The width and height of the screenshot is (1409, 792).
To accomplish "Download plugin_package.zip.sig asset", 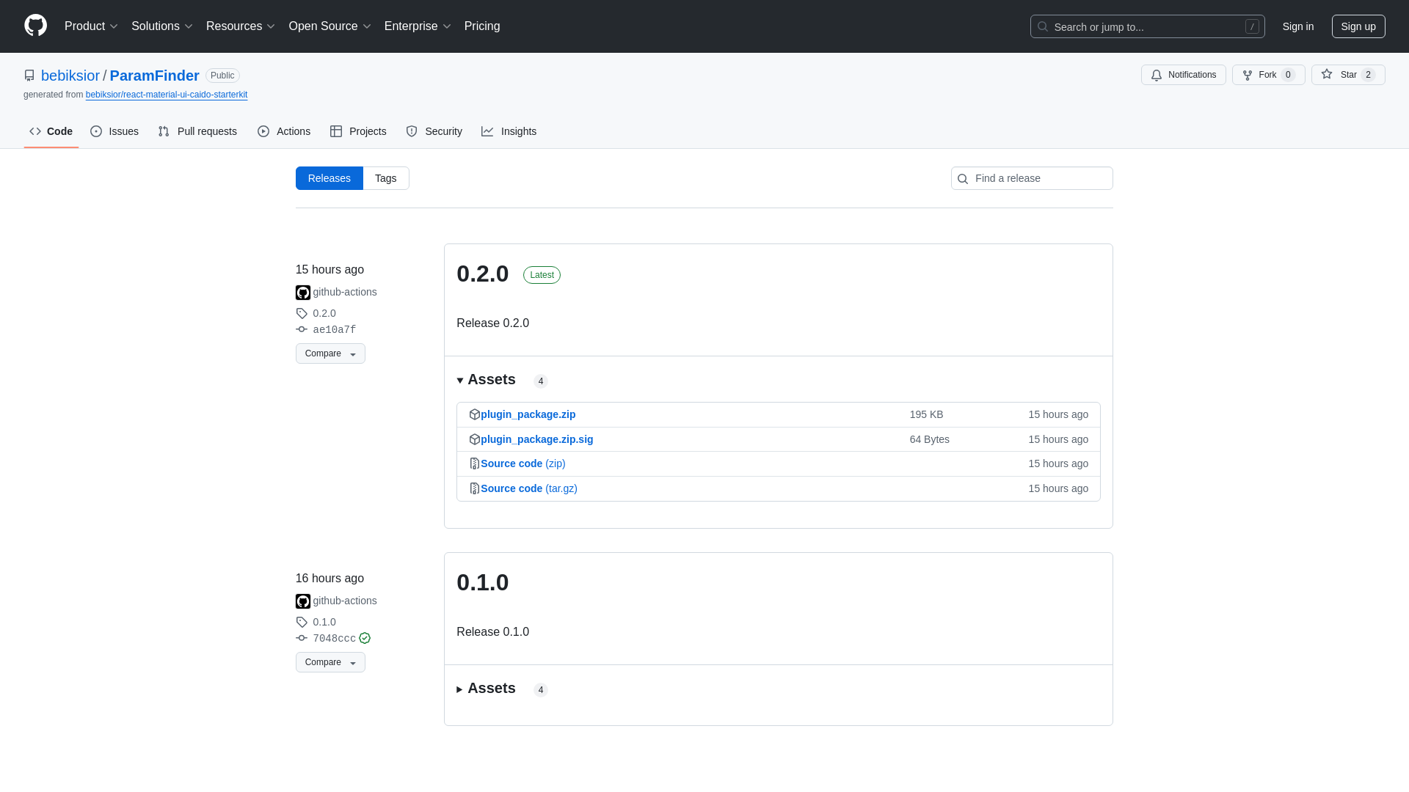I will [536, 439].
